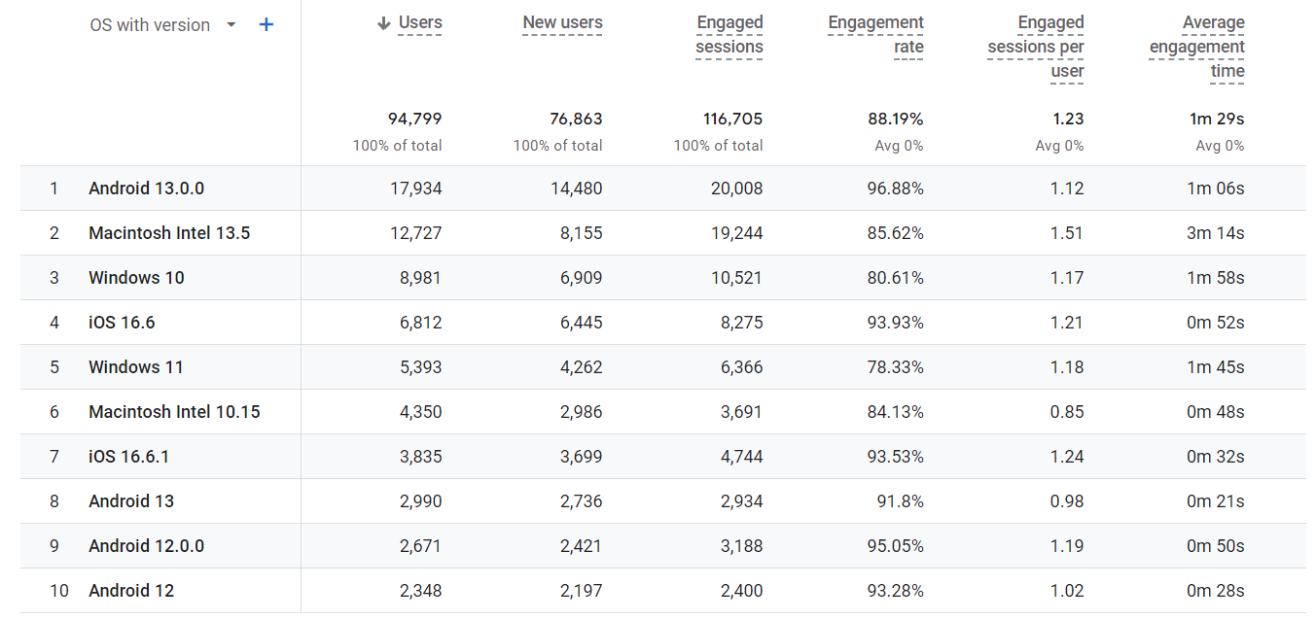The image size is (1316, 620).
Task: Open the OS with version dimension dropdown
Action: click(x=163, y=25)
